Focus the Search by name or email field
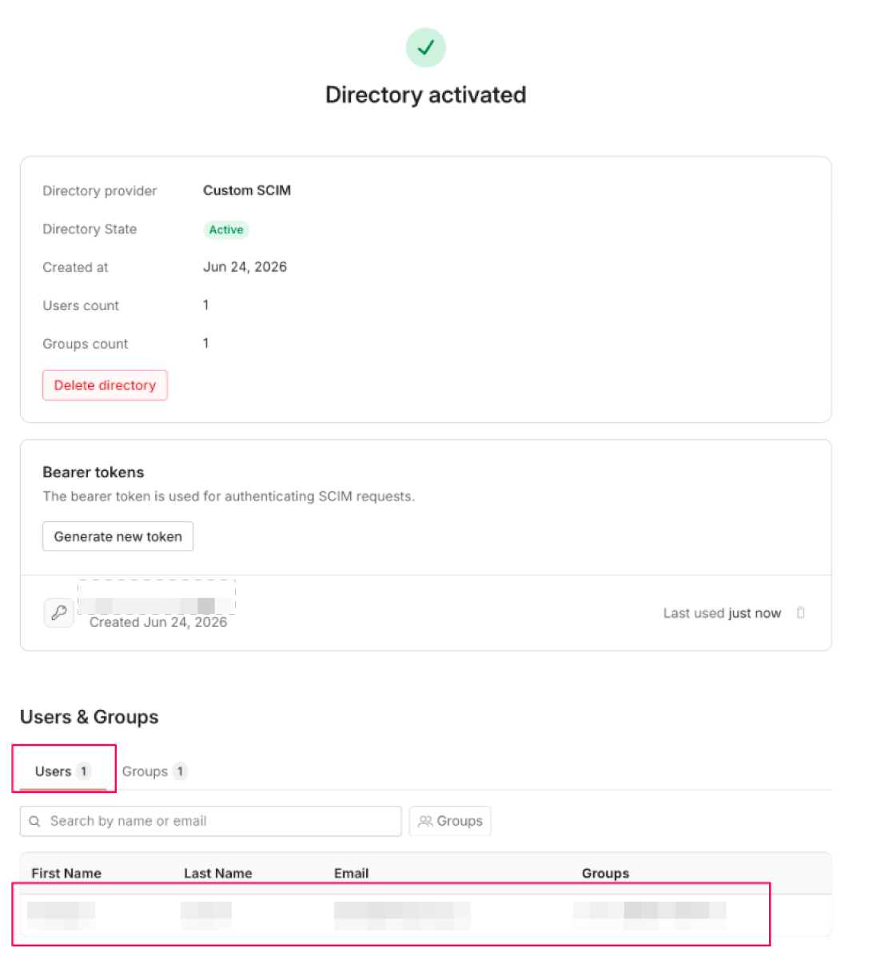 [x=210, y=821]
